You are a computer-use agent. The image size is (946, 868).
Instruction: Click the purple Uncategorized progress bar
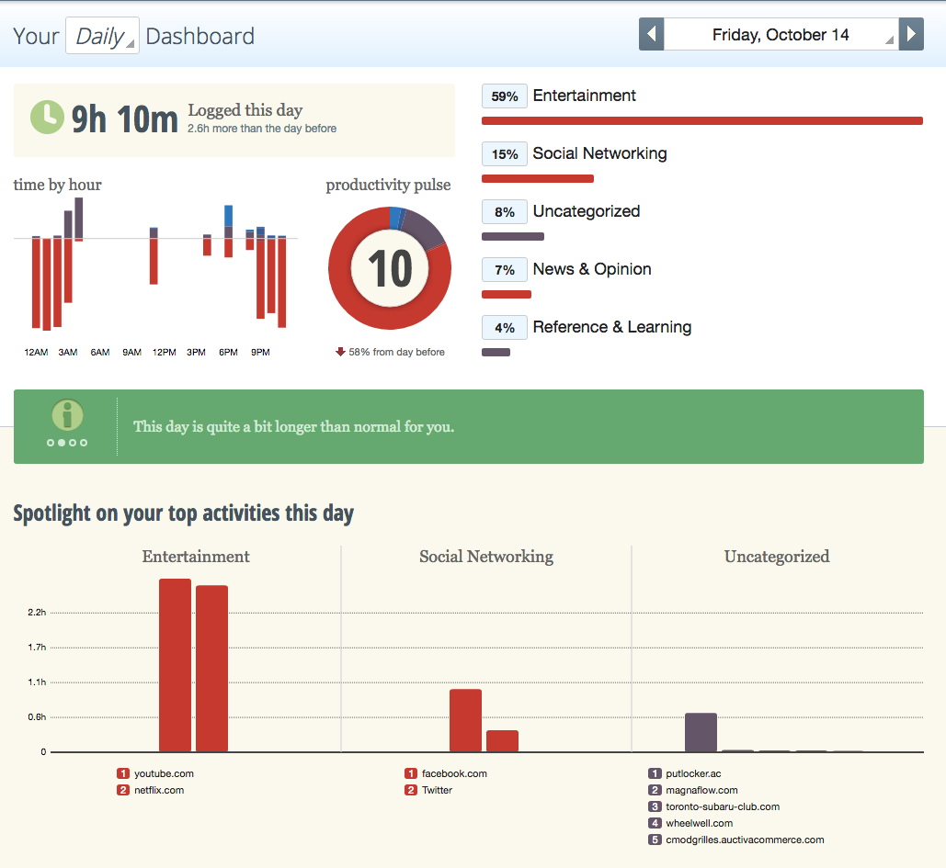[x=513, y=236]
